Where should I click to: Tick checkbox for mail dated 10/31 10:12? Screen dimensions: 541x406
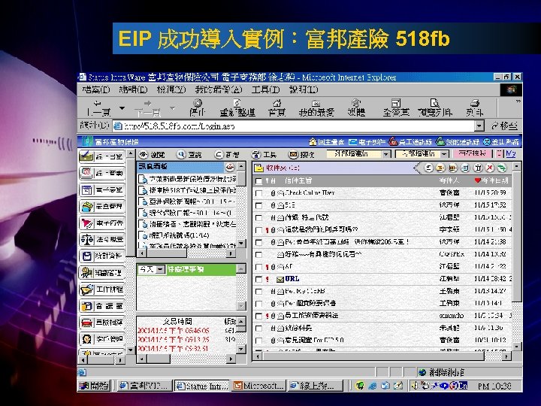click(258, 341)
